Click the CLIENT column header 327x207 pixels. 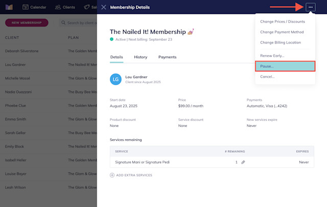12,38
